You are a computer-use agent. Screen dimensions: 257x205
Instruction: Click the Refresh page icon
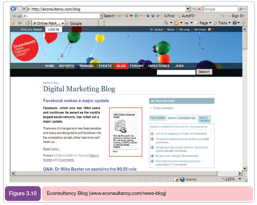click(x=194, y=9)
